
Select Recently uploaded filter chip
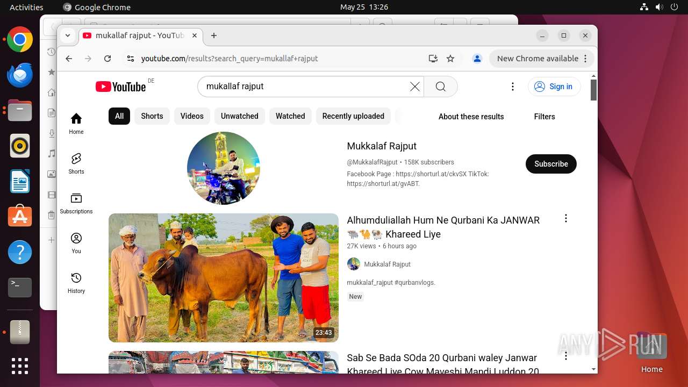click(353, 116)
